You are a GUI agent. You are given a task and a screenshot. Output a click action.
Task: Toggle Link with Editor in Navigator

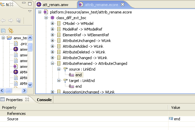[11, 31]
